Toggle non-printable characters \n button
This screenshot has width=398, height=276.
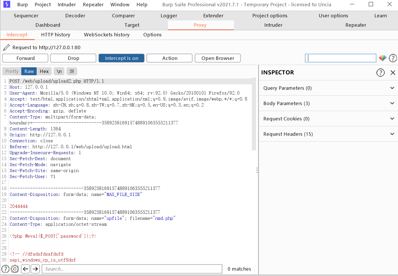tap(59, 71)
